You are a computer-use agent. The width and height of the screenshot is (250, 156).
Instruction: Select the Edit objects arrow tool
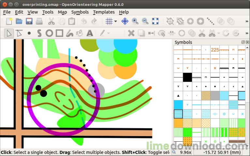[x=9, y=33]
